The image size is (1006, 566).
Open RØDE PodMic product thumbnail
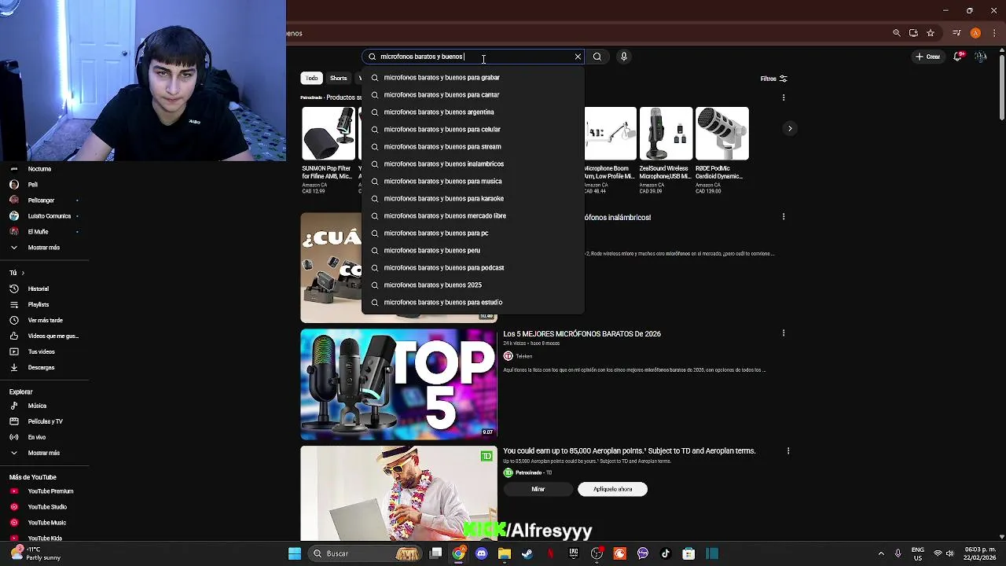pyautogui.click(x=722, y=134)
